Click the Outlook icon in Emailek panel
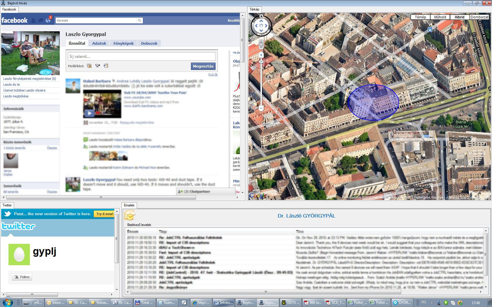 [130, 215]
